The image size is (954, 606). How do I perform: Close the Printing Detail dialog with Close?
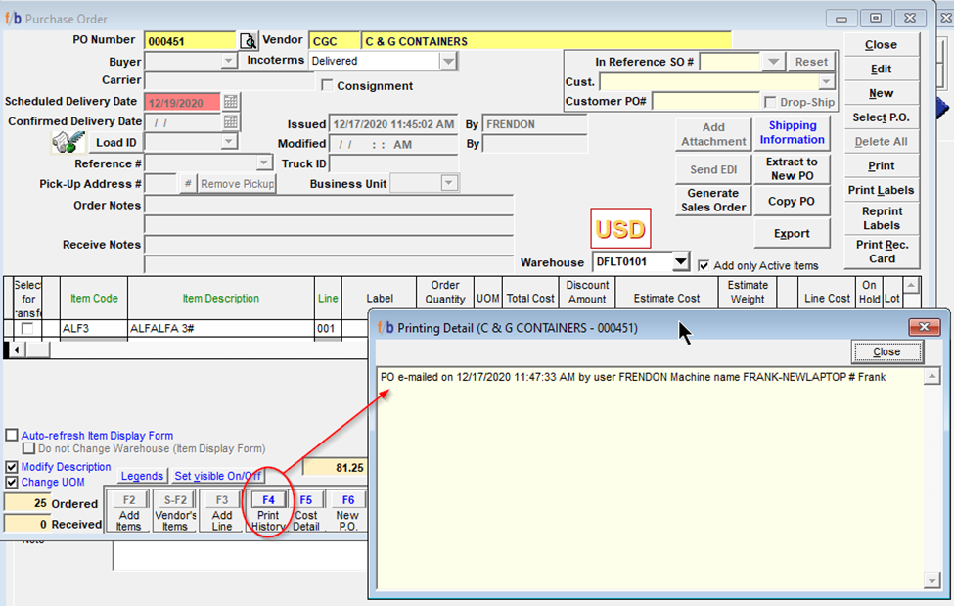pos(886,352)
